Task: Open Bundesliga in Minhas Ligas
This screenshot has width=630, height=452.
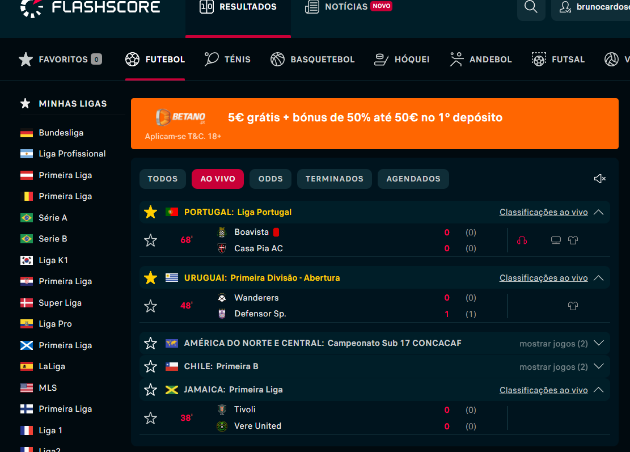Action: (x=61, y=133)
